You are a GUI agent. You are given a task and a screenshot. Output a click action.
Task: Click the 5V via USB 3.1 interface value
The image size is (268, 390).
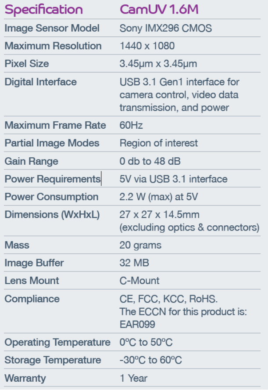point(174,179)
